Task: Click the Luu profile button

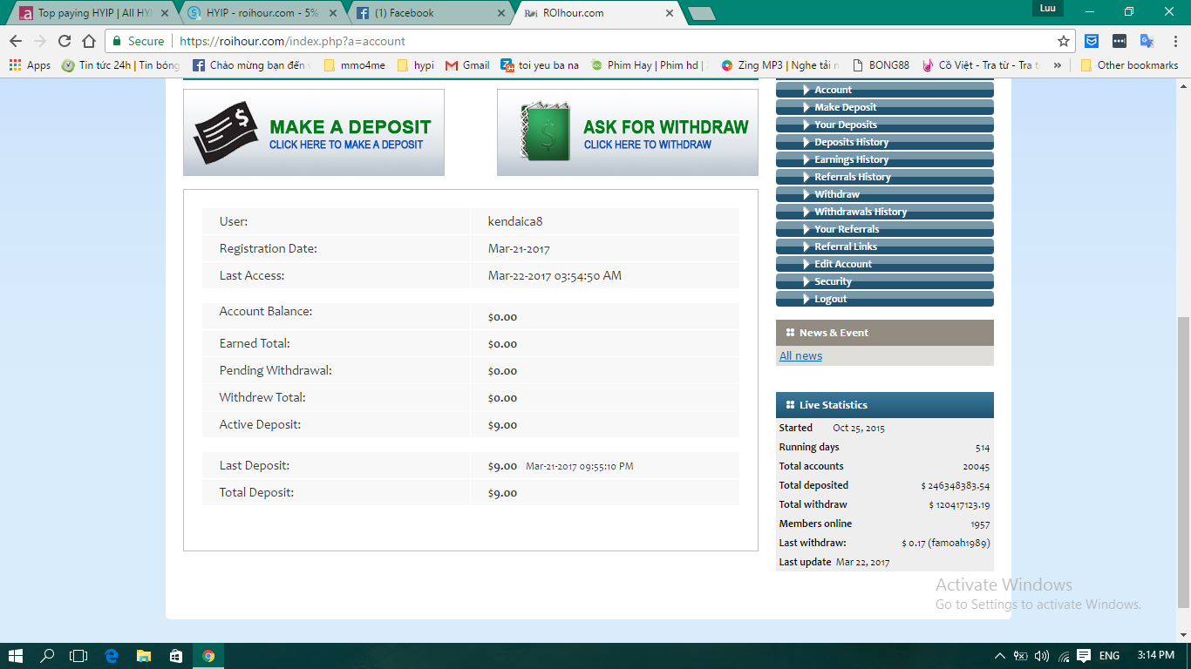Action: (1048, 9)
